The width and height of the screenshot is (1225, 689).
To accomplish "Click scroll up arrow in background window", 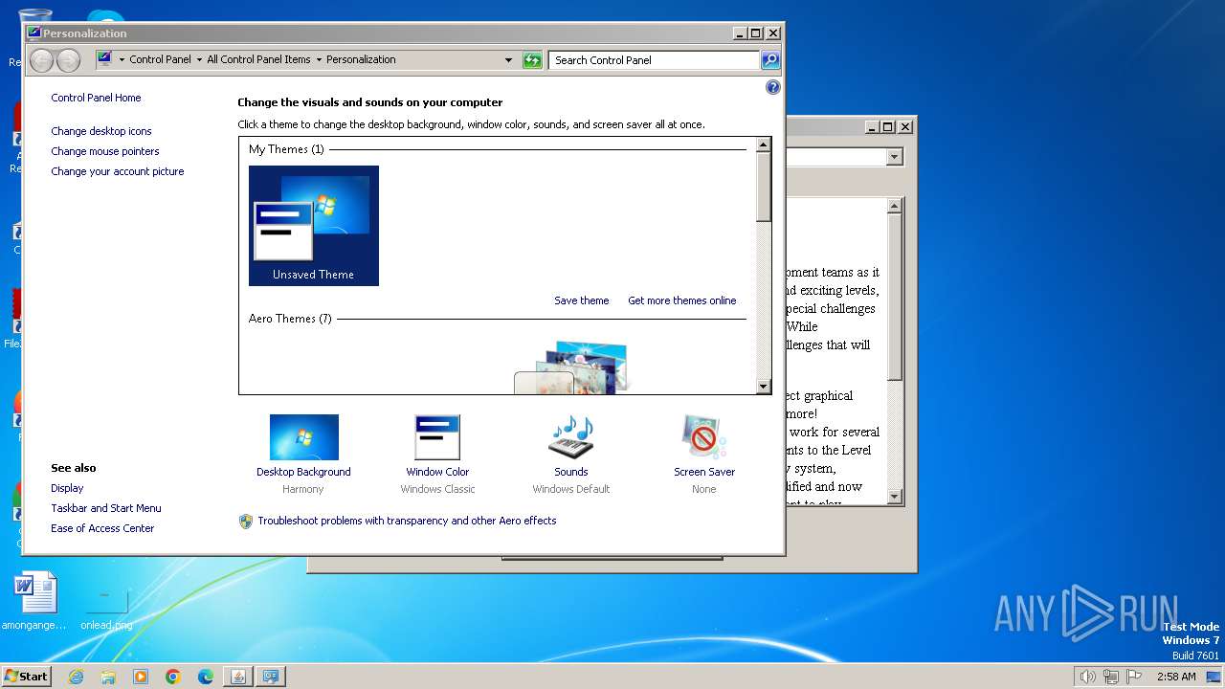I will point(895,206).
